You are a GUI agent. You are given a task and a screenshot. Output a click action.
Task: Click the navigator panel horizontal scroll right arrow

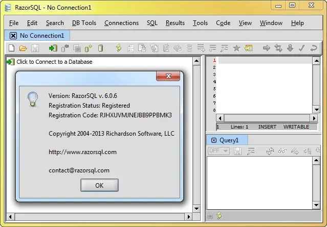(188, 217)
